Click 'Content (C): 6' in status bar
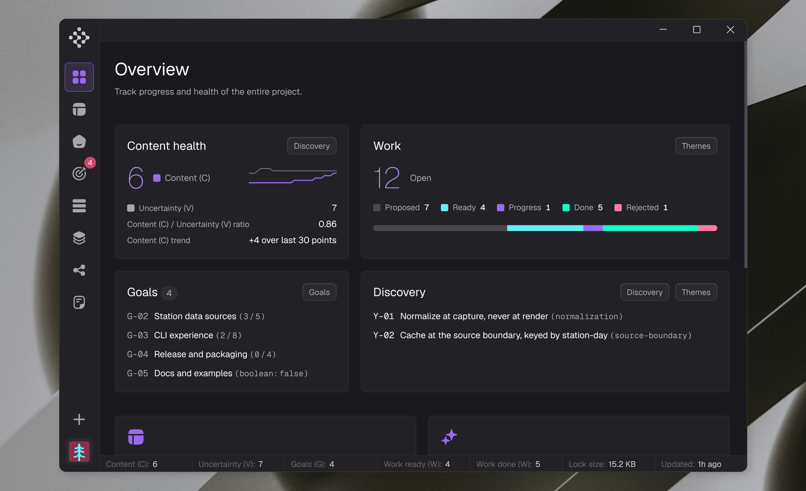 (132, 464)
